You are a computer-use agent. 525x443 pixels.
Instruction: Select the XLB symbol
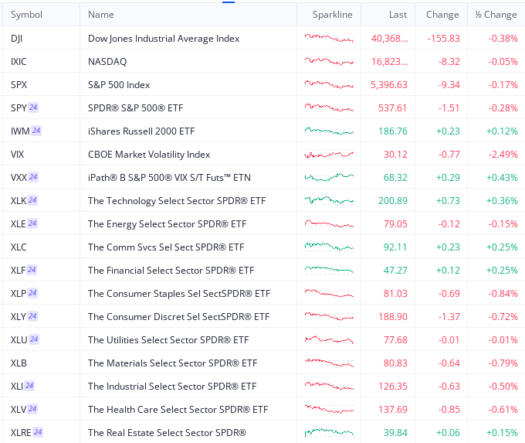pos(19,363)
